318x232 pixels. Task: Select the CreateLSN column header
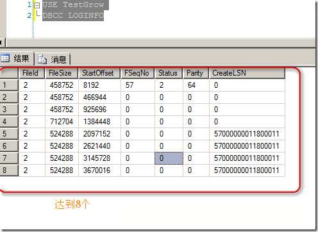point(247,73)
